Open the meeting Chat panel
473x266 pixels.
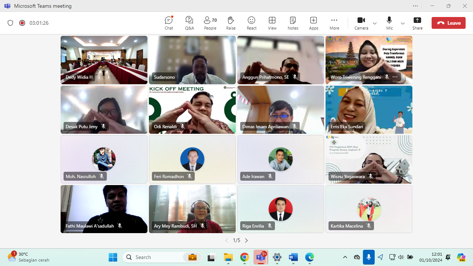click(169, 23)
